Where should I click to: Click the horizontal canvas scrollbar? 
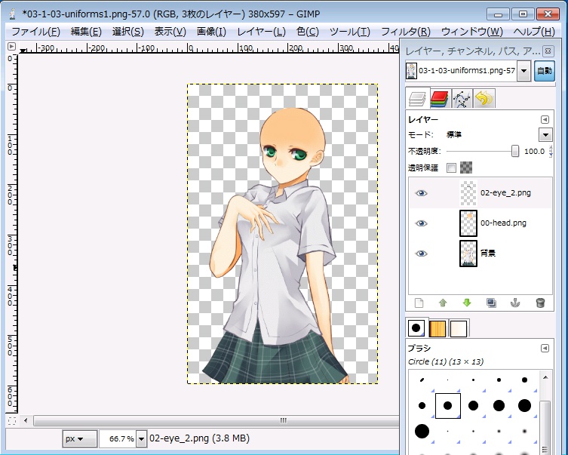point(216,420)
